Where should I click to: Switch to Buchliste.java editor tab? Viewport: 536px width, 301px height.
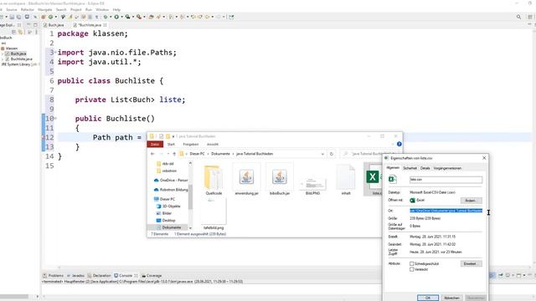point(90,25)
